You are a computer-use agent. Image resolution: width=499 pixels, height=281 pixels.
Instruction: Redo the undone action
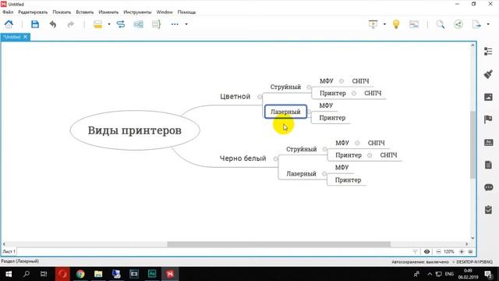(71, 24)
